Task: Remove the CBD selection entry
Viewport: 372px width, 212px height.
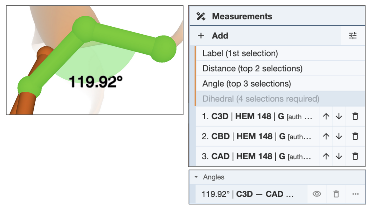Action: click(355, 136)
